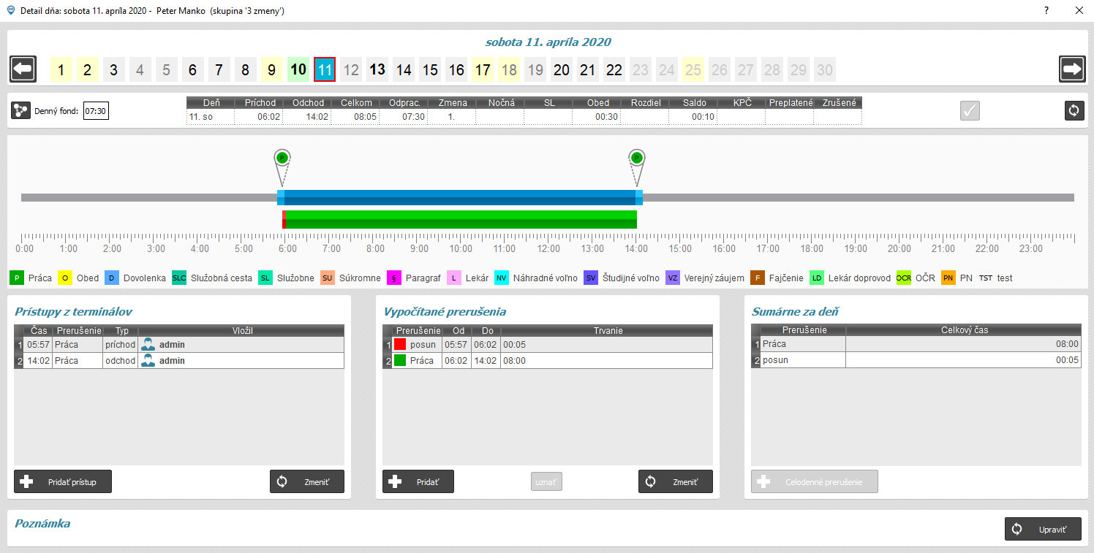
Task: Click the Saldo column header
Action: coord(693,103)
